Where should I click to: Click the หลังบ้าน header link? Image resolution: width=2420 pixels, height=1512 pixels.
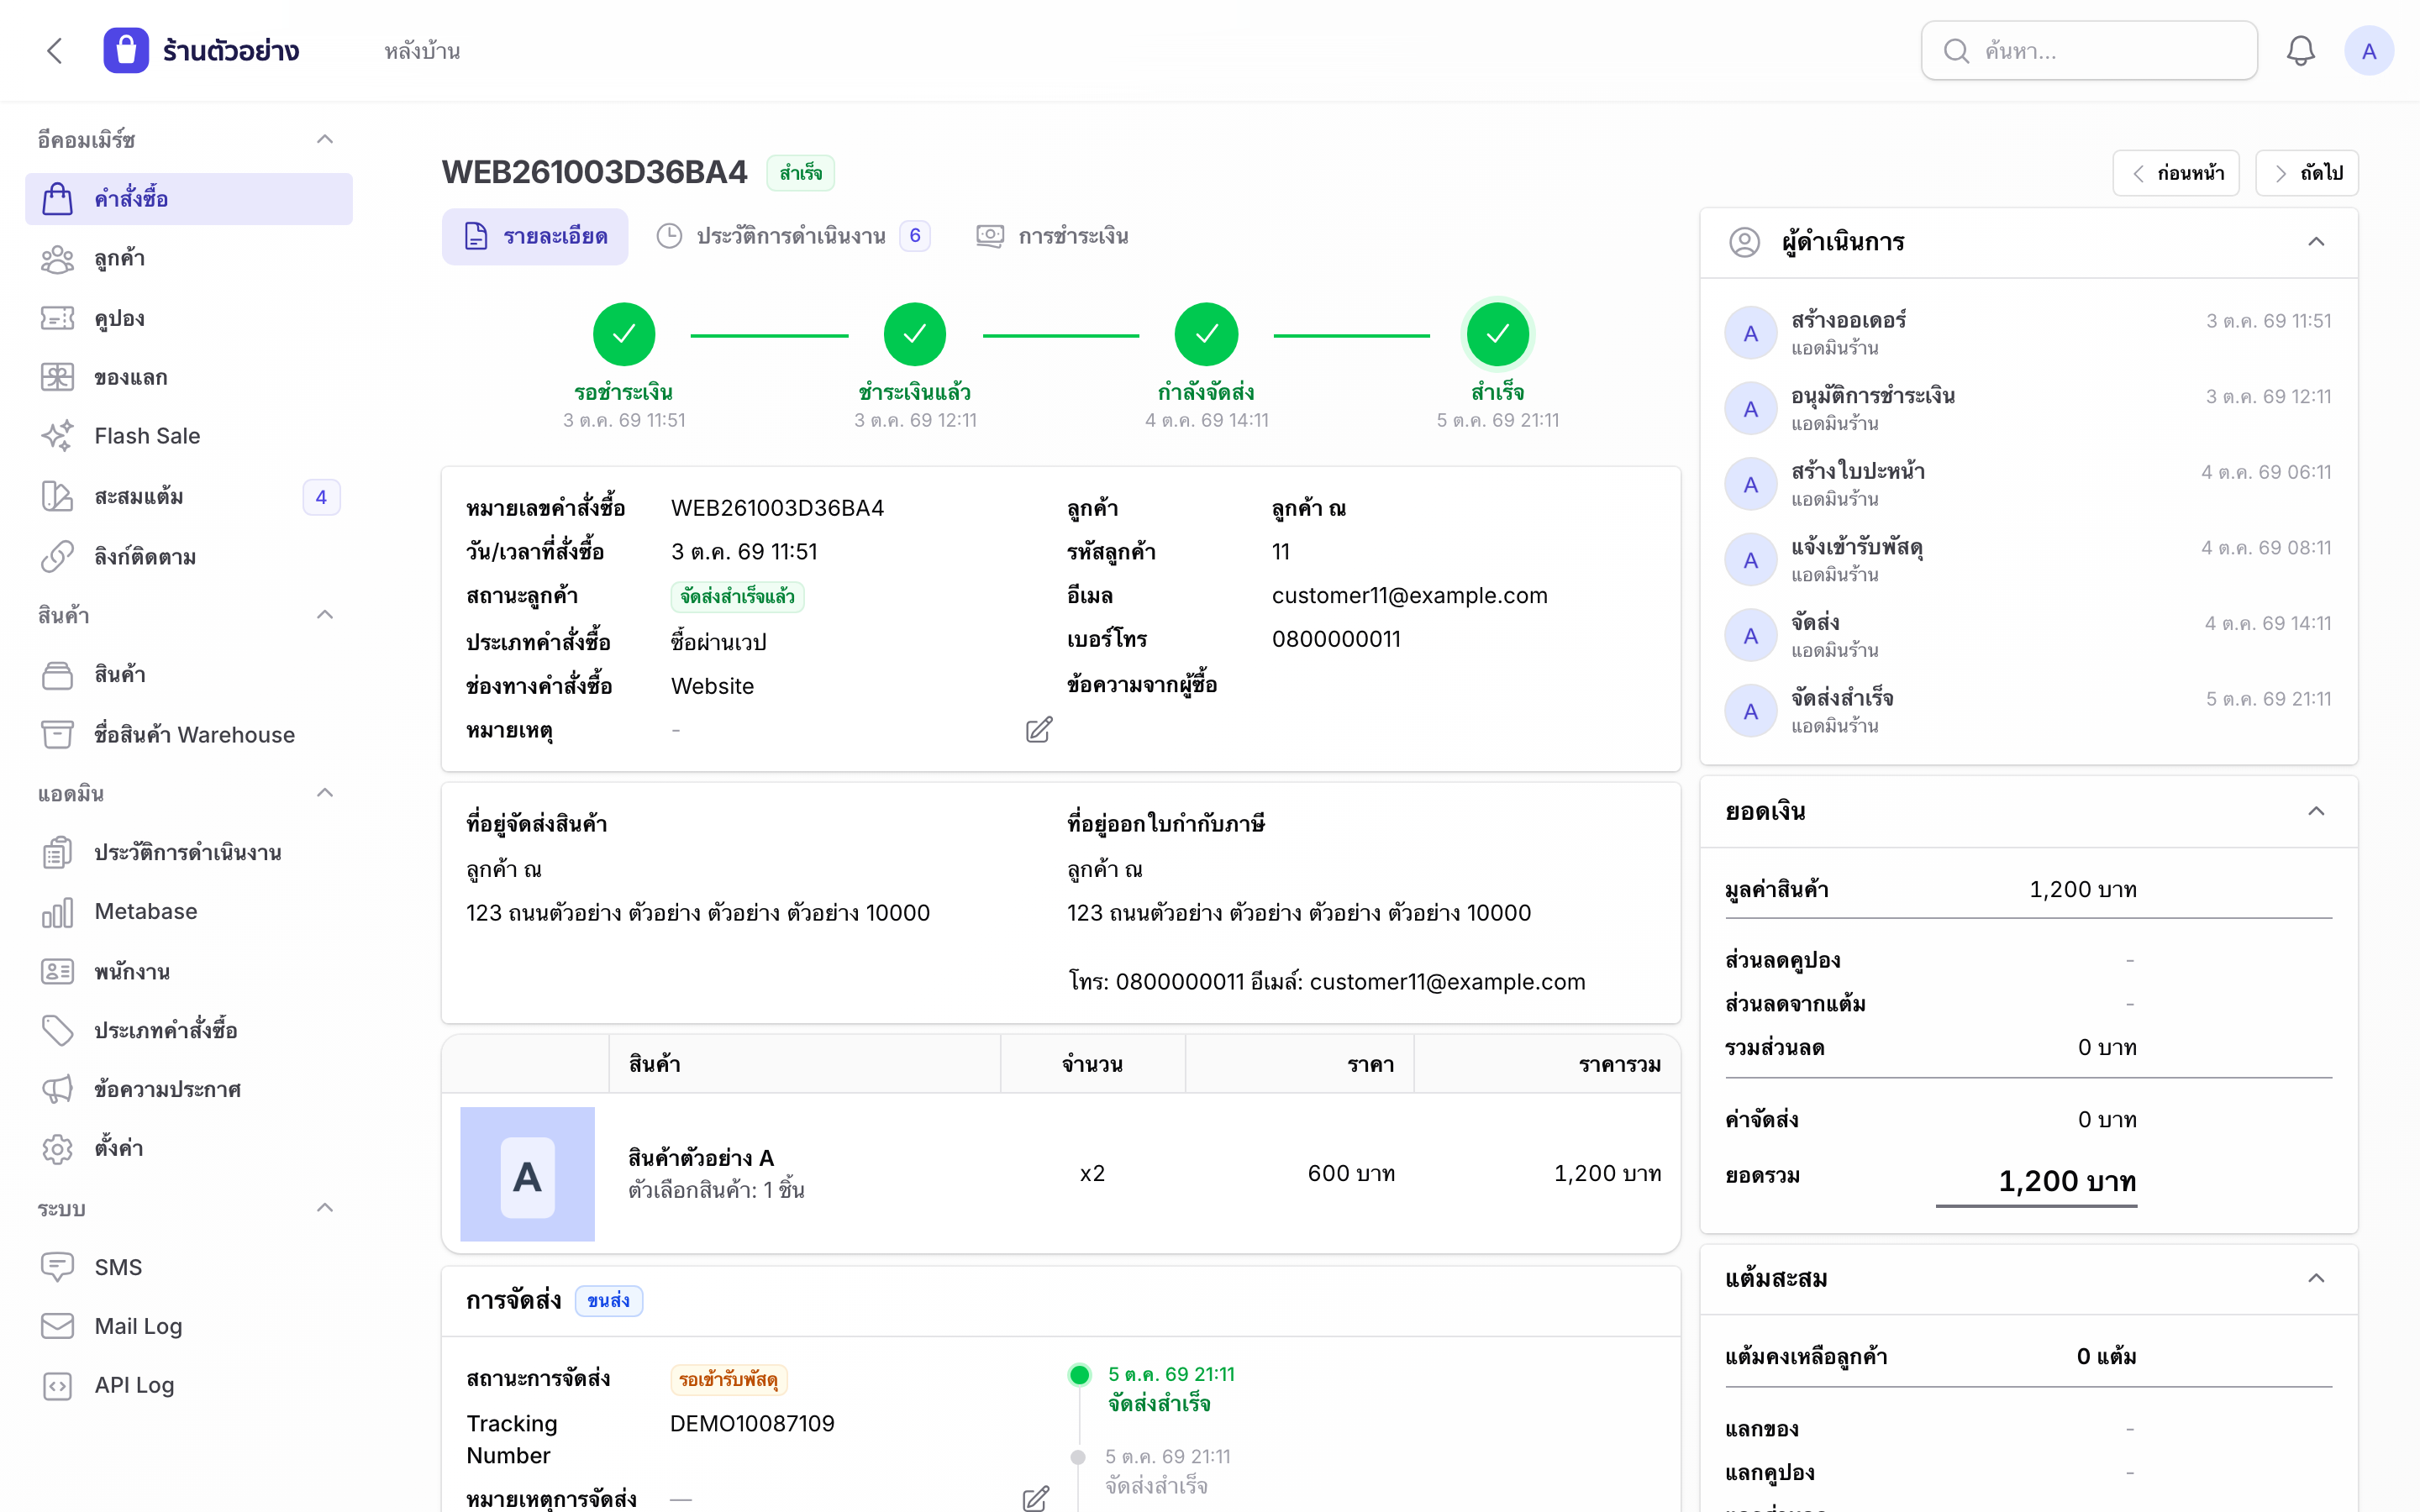(x=422, y=51)
